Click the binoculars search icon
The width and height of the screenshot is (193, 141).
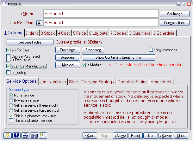point(16,136)
